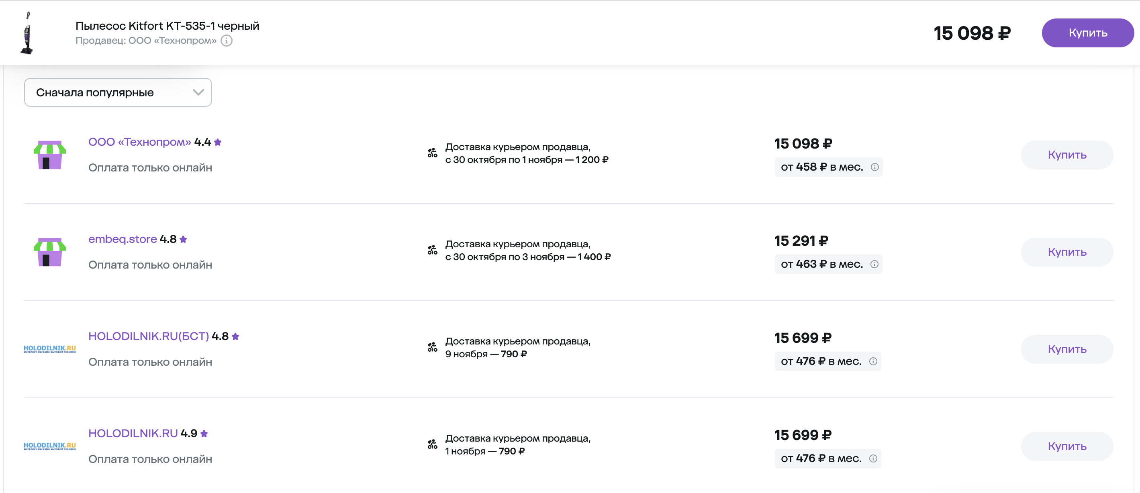Viewport: 1140px width, 493px height.
Task: Click the Kitfort vacuum product thumbnail
Action: [x=27, y=33]
